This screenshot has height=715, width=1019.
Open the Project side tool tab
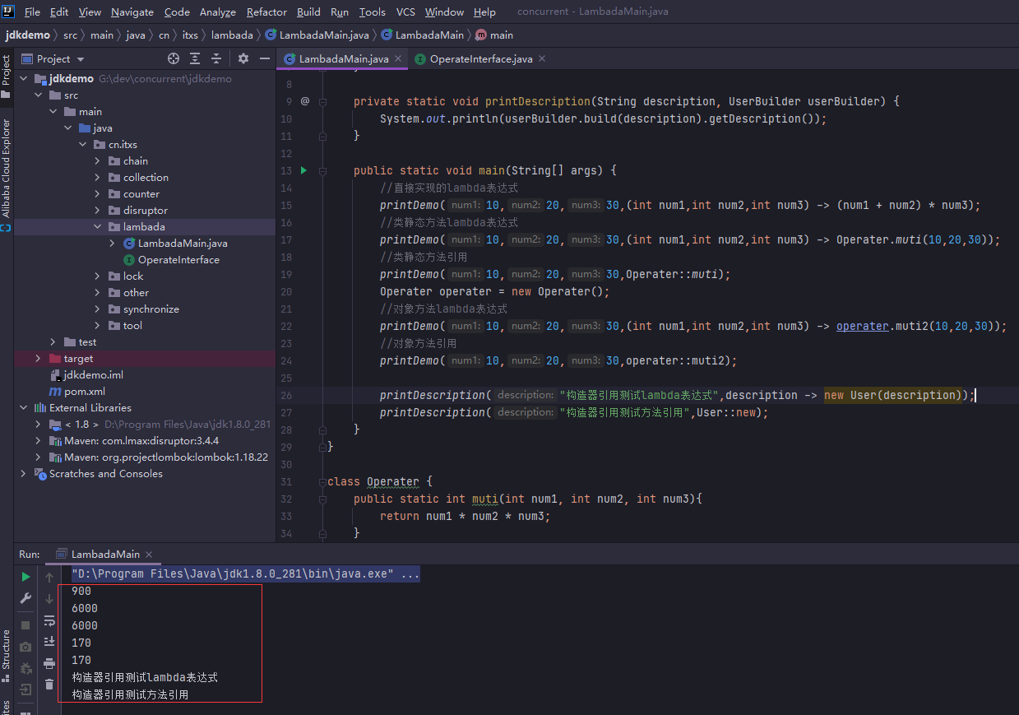coord(7,76)
